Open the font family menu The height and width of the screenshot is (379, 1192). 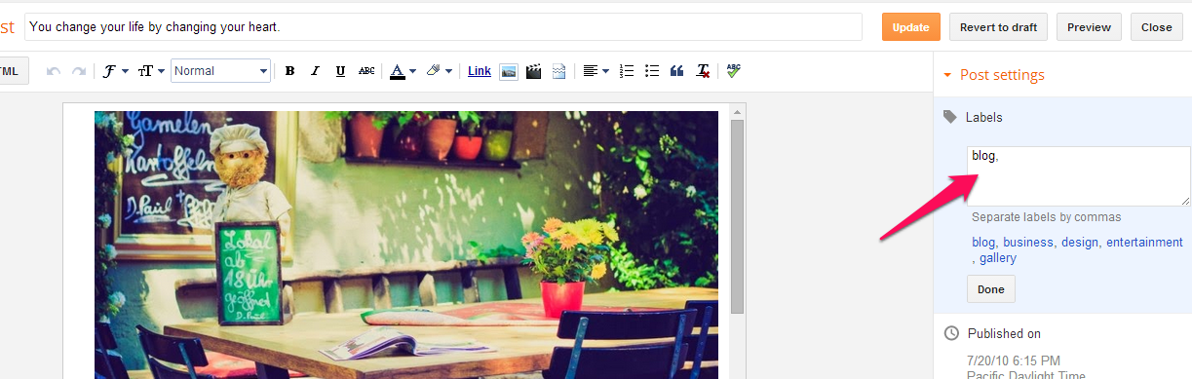116,71
